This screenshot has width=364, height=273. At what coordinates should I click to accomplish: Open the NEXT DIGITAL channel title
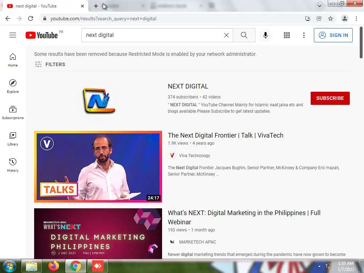(188, 86)
